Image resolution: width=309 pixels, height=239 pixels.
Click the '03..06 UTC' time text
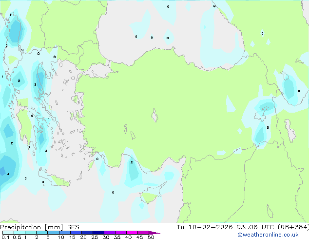point(255,227)
